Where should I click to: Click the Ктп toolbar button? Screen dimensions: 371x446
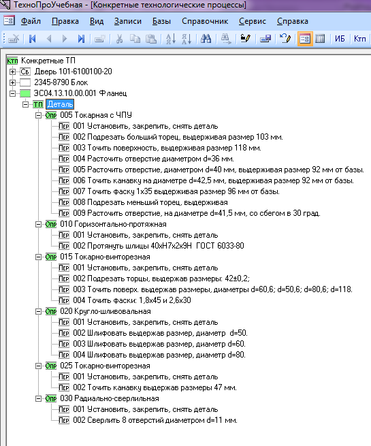click(x=359, y=38)
